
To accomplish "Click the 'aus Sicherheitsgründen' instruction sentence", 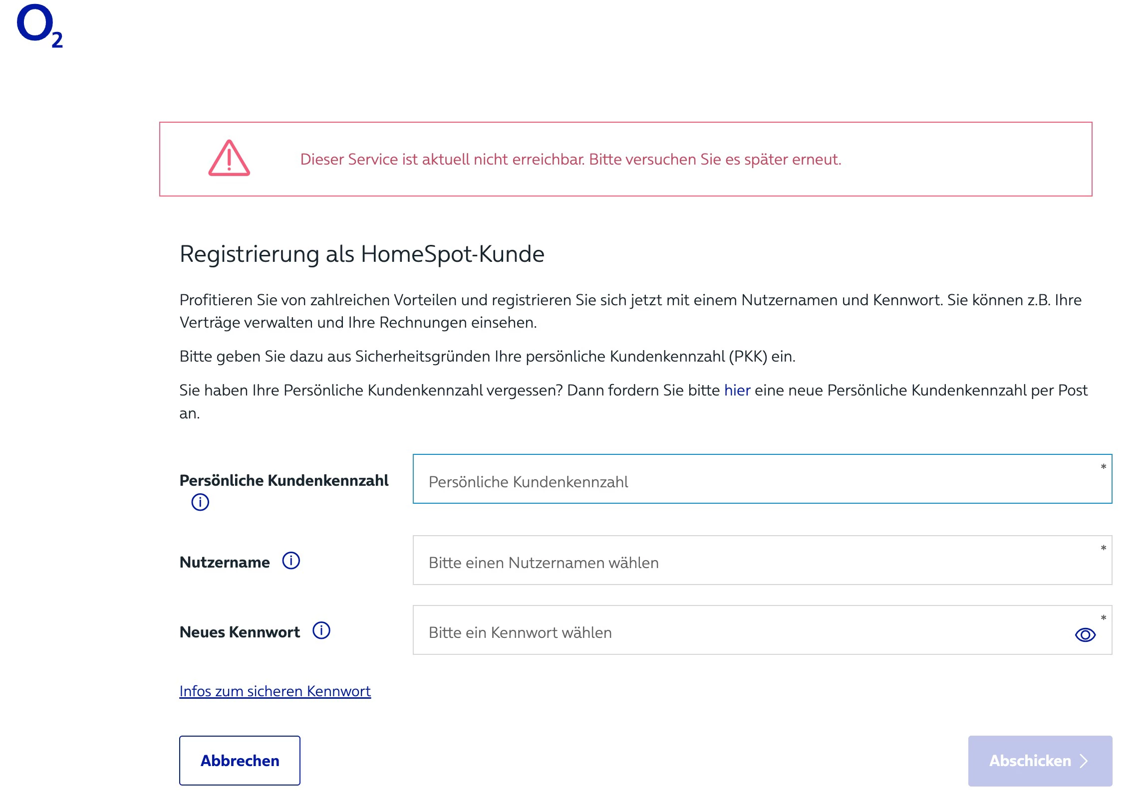I will click(x=487, y=357).
